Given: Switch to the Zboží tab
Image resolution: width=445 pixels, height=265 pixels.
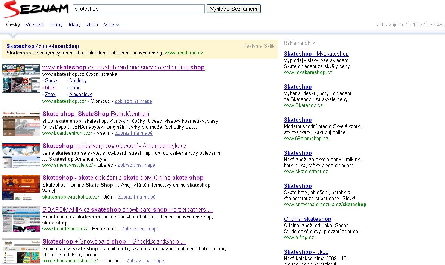Looking at the screenshot, I should pyautogui.click(x=92, y=25).
